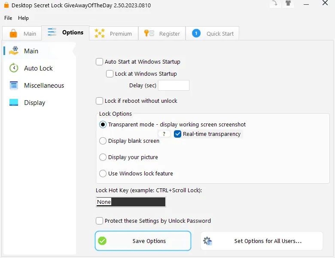Click the key icon on Register tab

click(x=149, y=33)
